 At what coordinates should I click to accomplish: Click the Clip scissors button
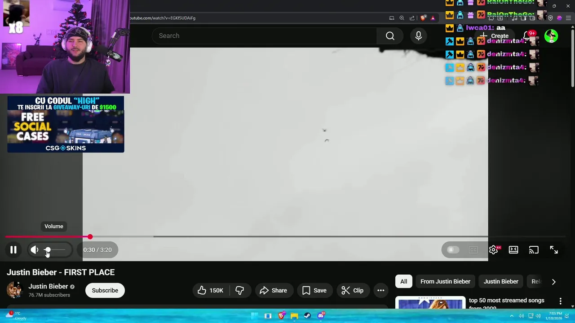click(x=353, y=290)
